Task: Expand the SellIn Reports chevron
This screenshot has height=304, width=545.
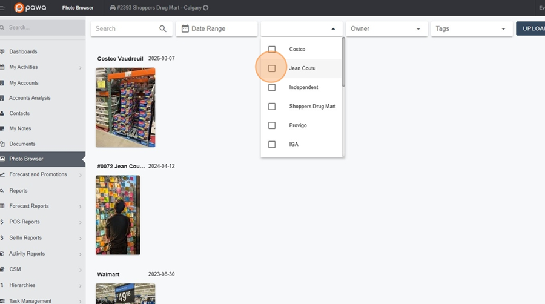Action: [81, 238]
